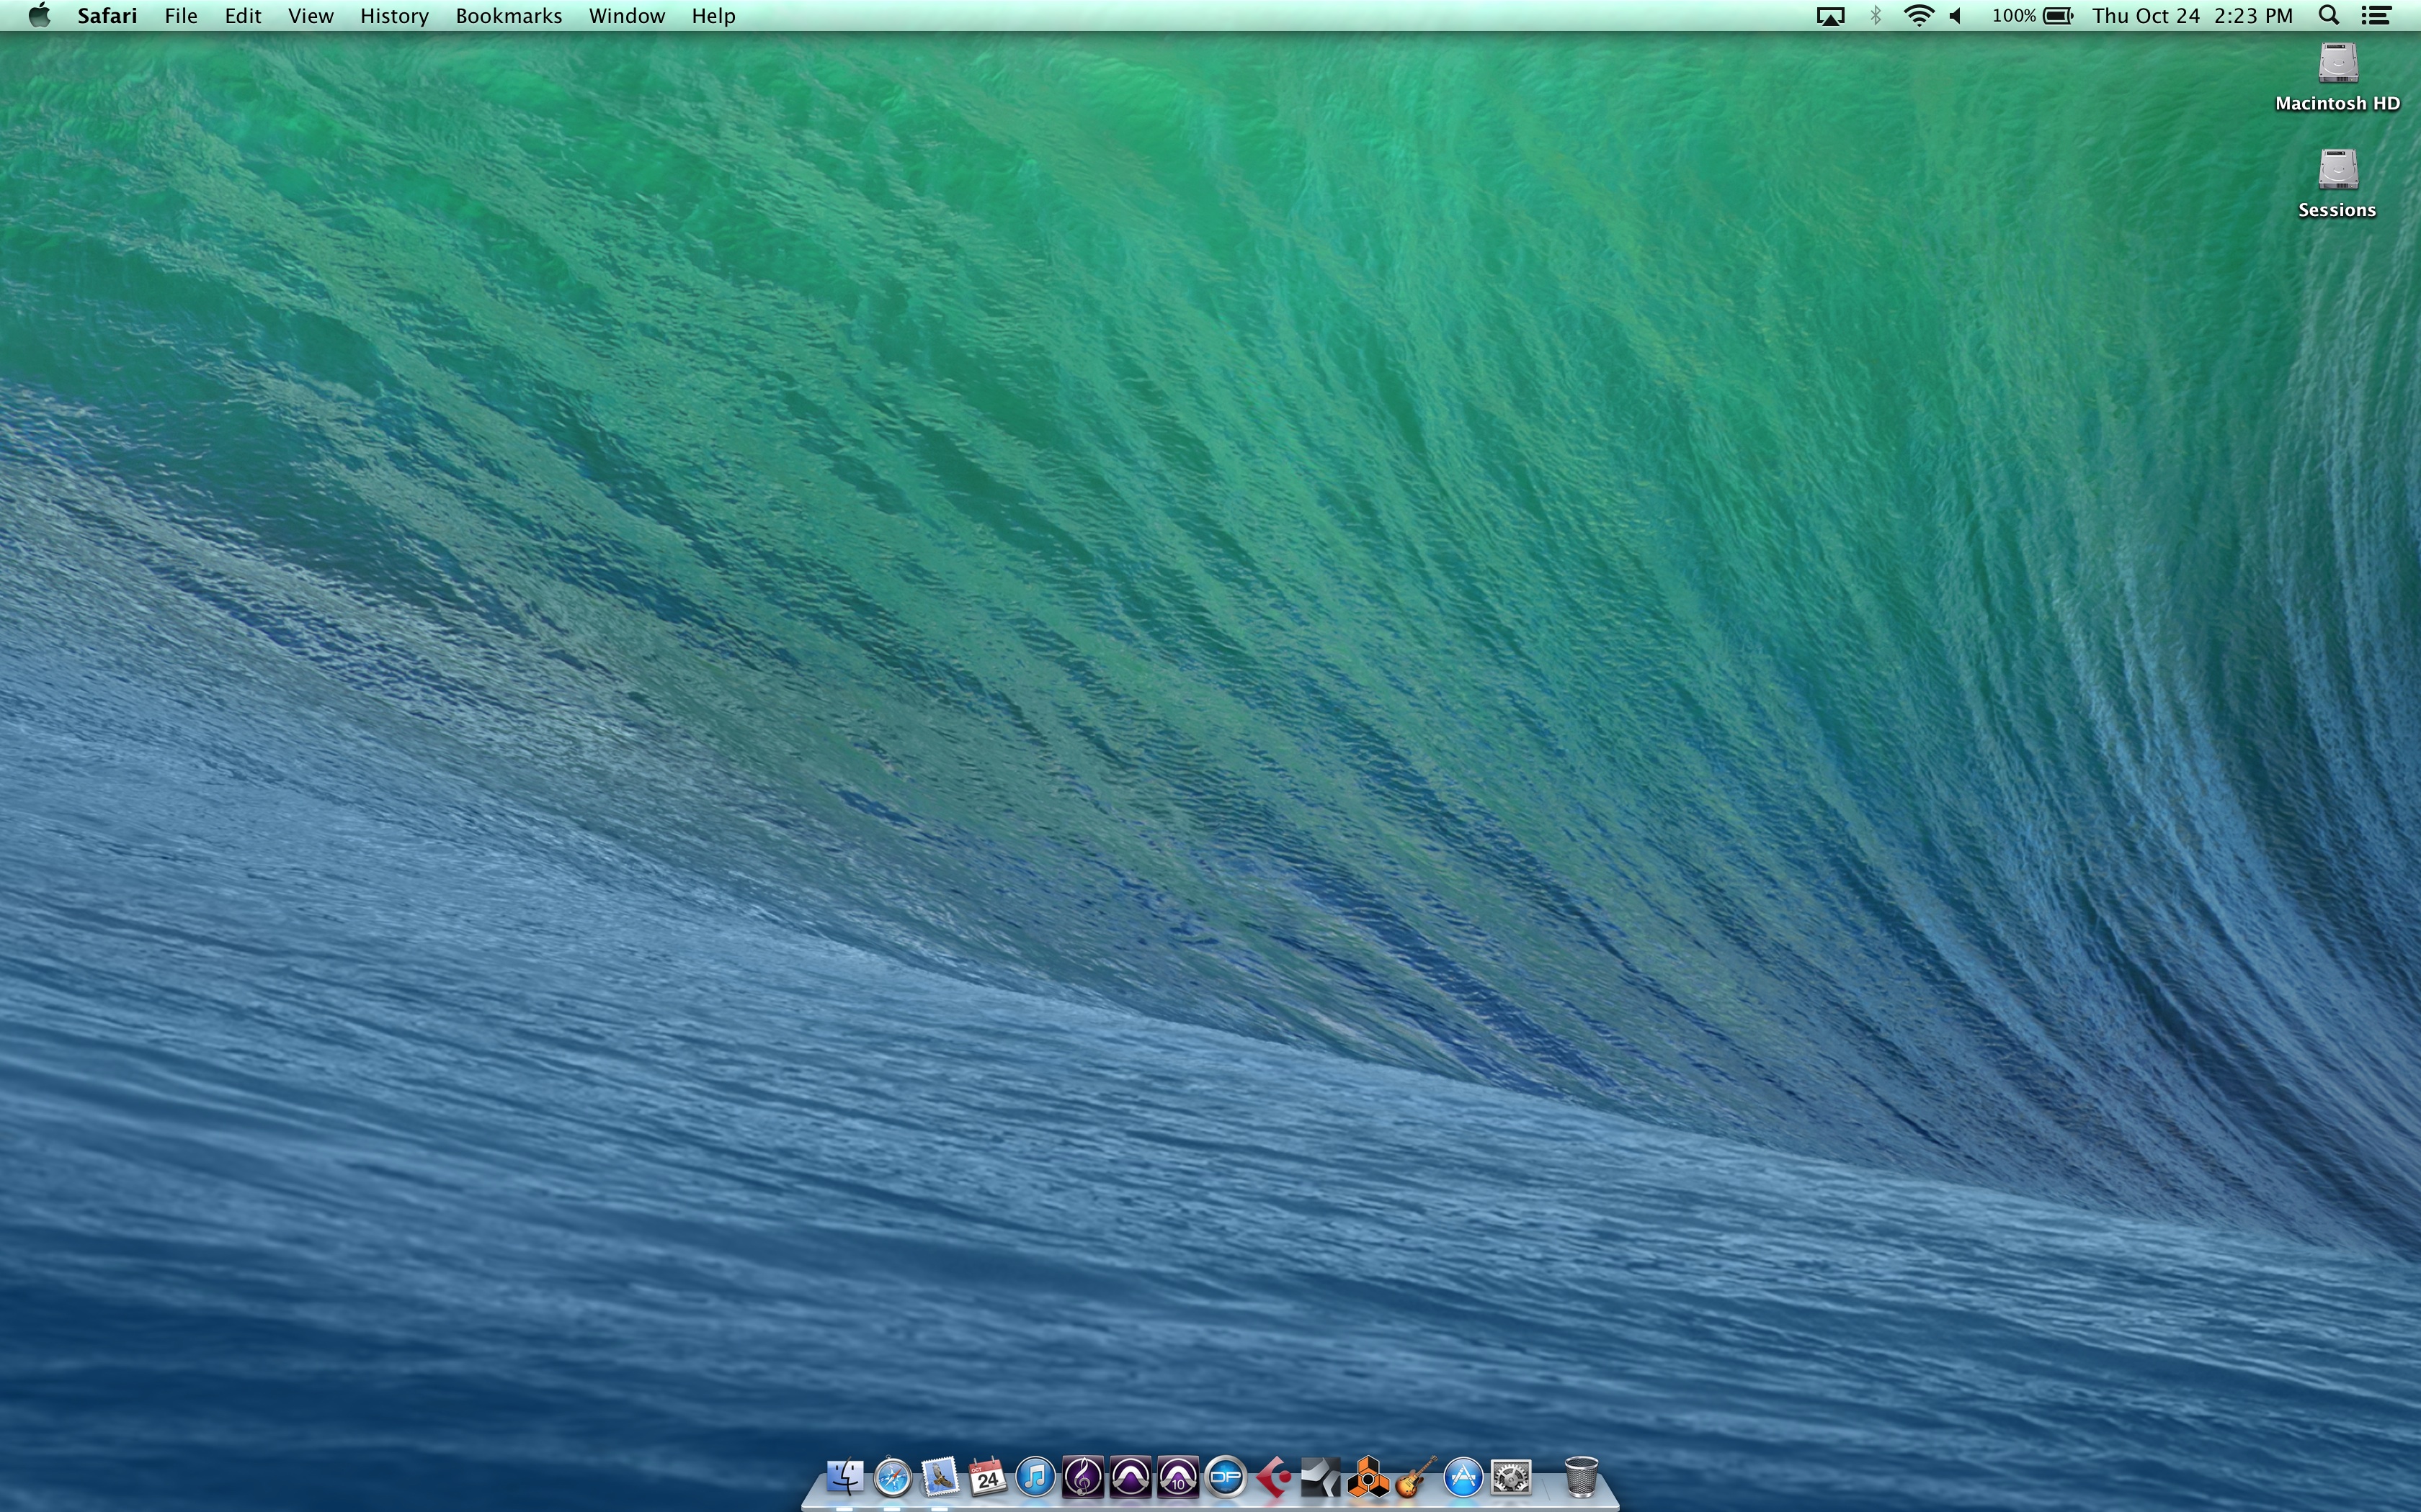Open Notification Center list icon
Image resolution: width=2421 pixels, height=1512 pixels.
(x=2377, y=16)
